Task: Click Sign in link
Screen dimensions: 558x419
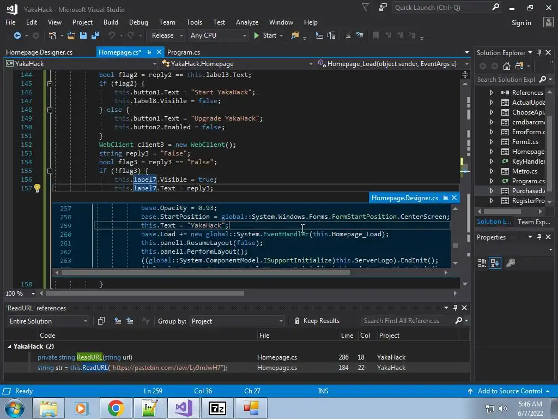Action: coord(521,23)
